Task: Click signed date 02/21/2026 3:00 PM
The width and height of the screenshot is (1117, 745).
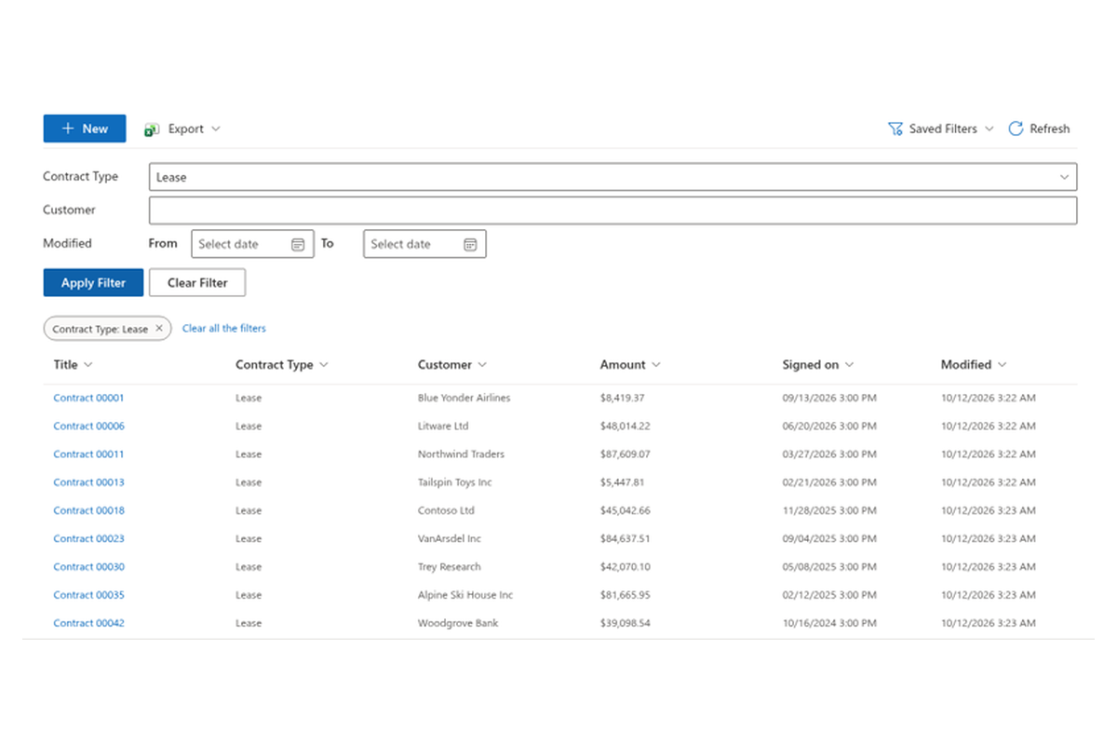Action: [829, 482]
